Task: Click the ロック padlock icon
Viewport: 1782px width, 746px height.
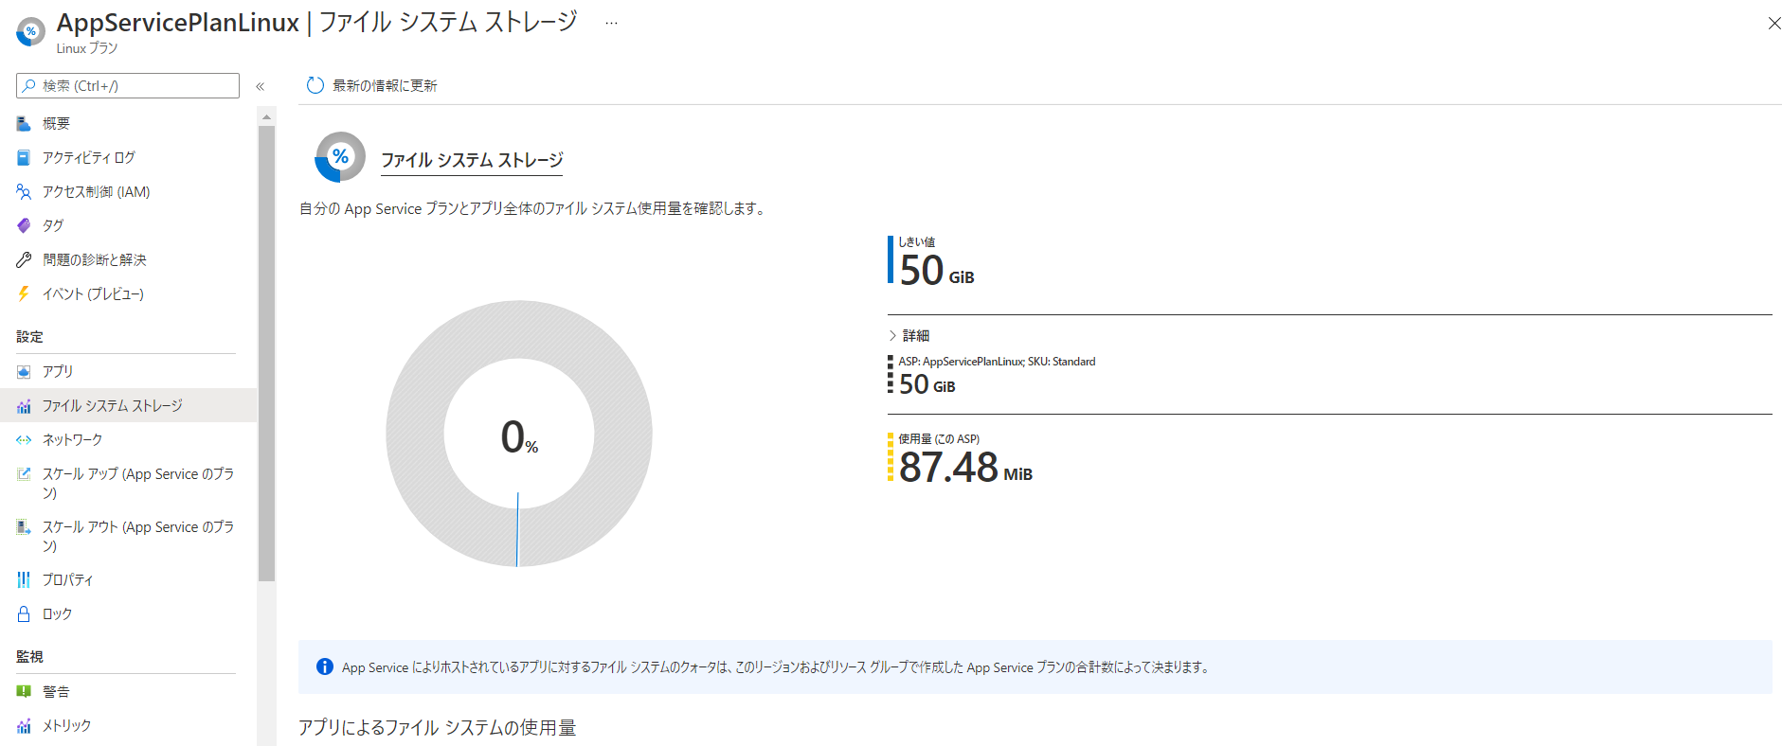Action: 24,613
